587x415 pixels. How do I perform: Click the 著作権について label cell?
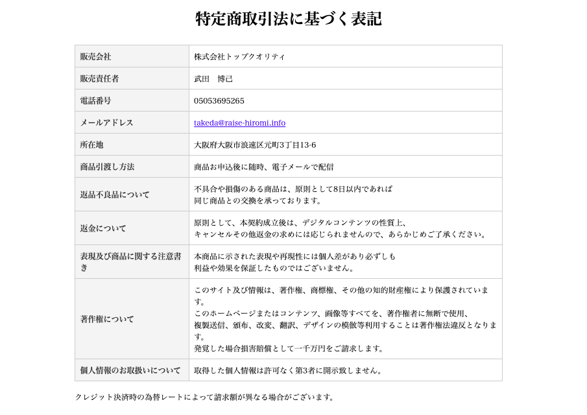coord(132,319)
